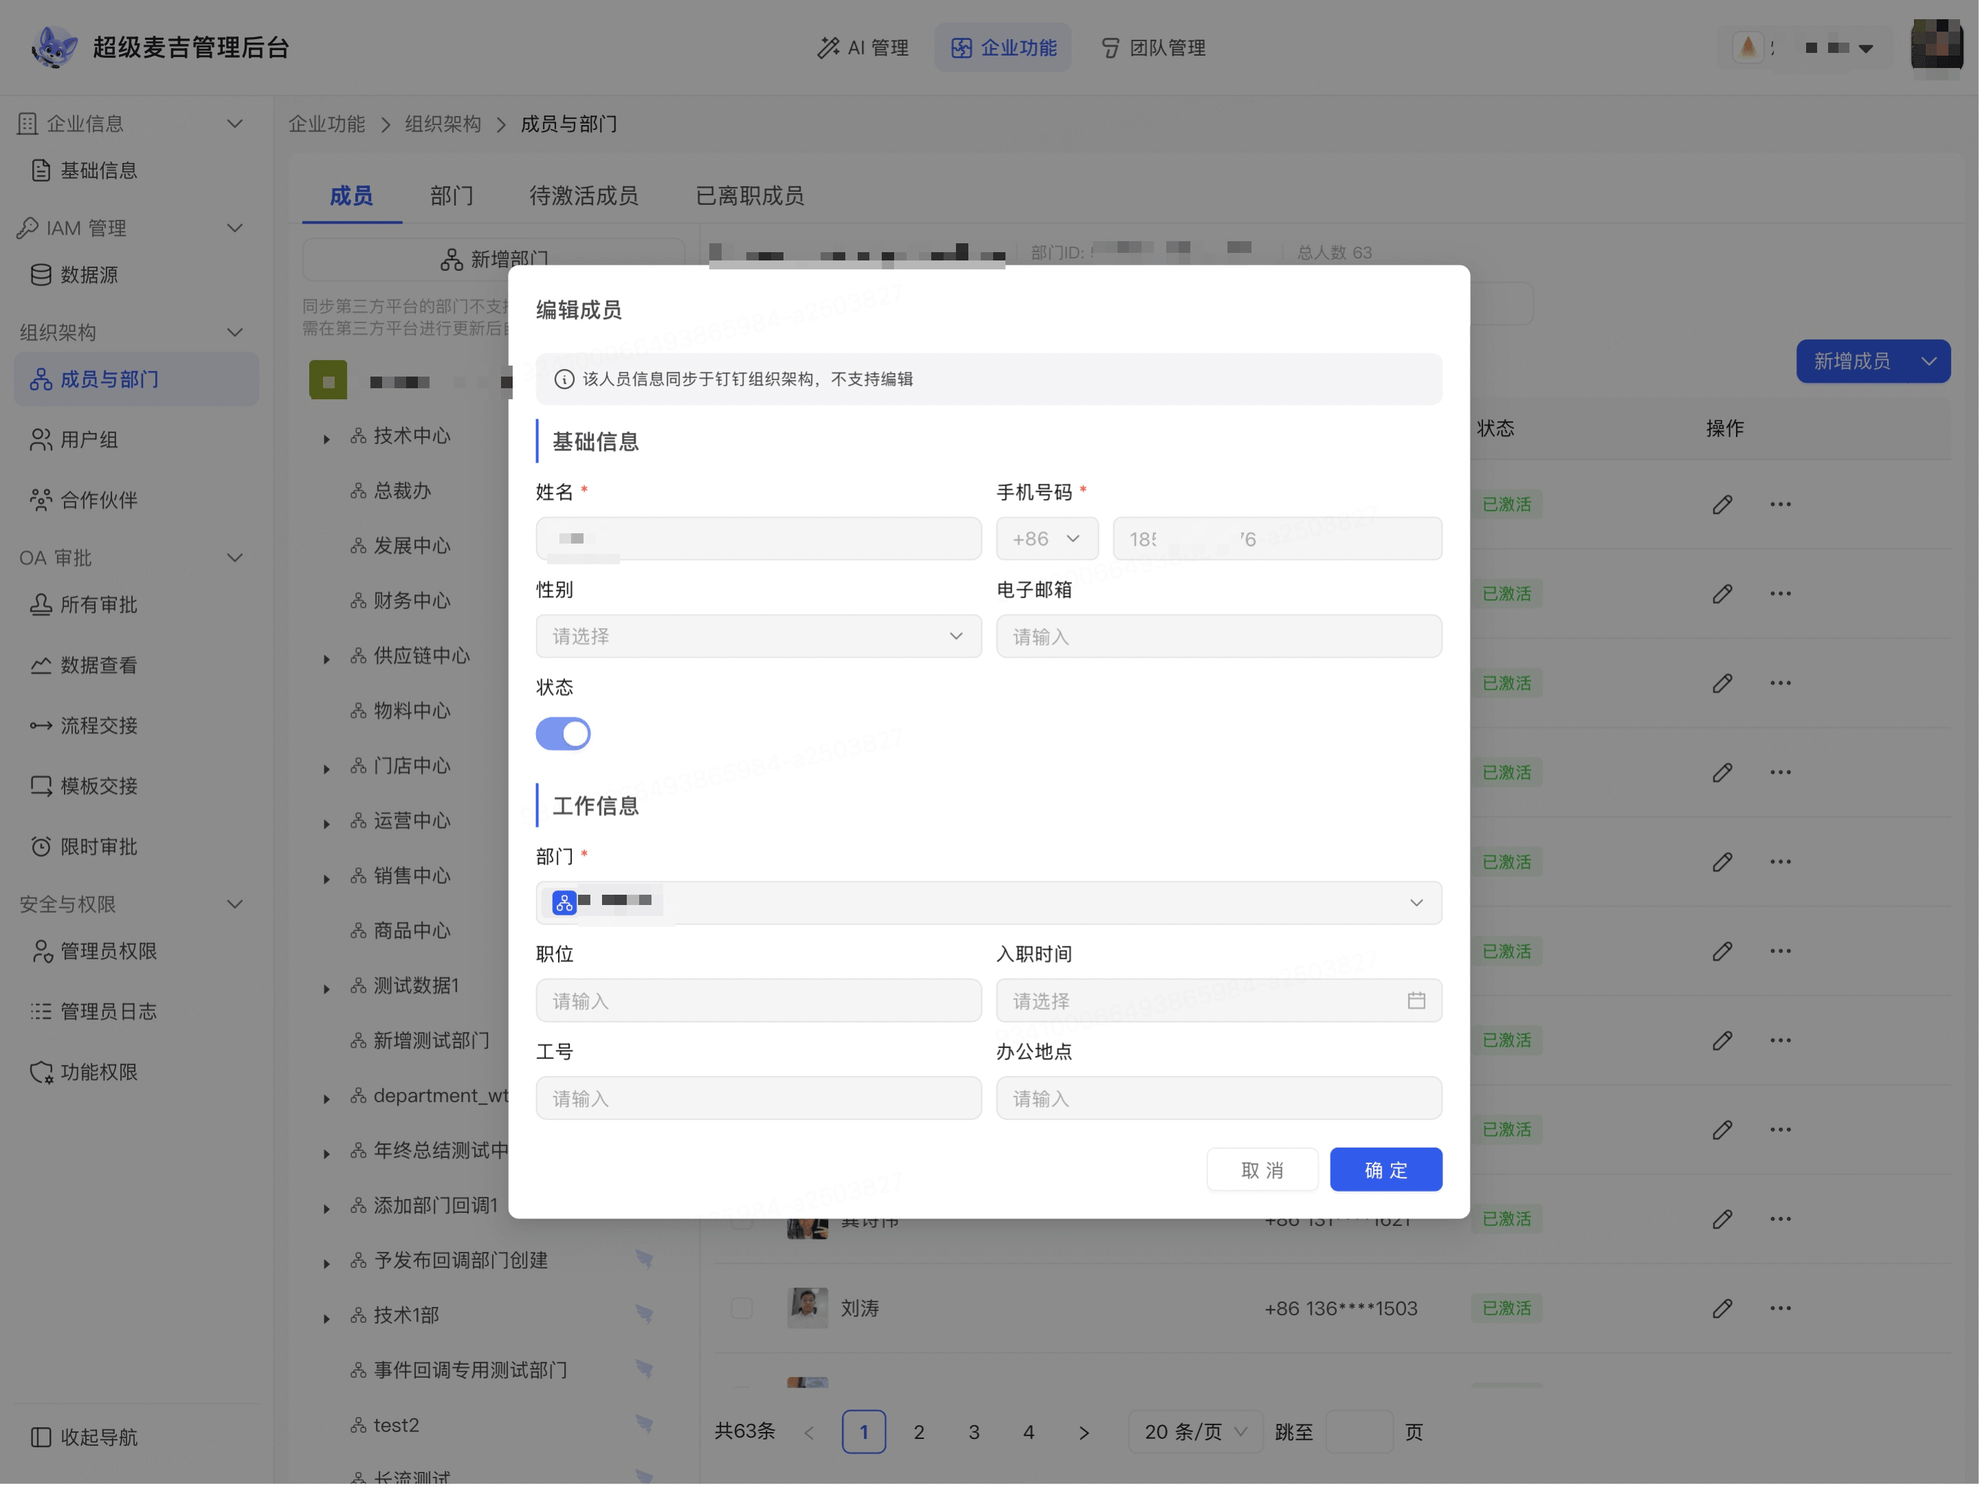Expand the 供应链中心 tree node
This screenshot has width=1980, height=1485.
click(326, 659)
